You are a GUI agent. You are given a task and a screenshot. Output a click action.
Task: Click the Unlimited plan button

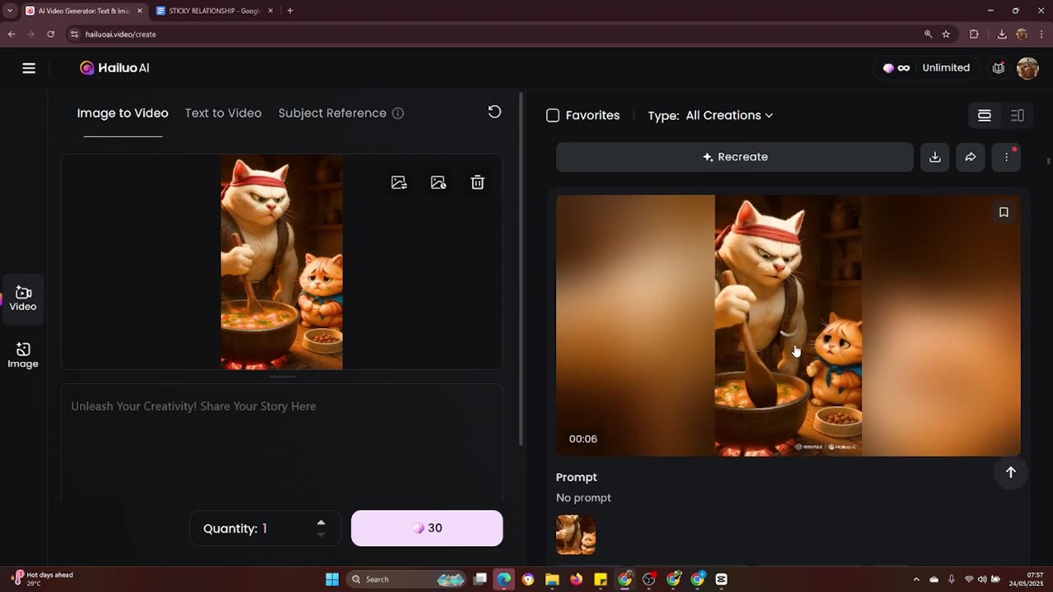click(x=946, y=68)
